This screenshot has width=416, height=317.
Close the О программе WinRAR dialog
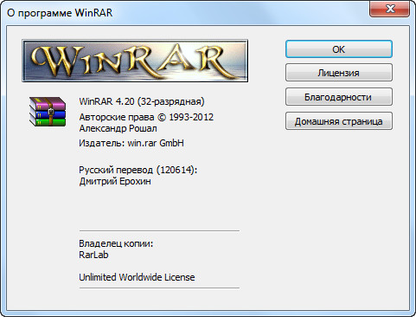pyautogui.click(x=390, y=9)
